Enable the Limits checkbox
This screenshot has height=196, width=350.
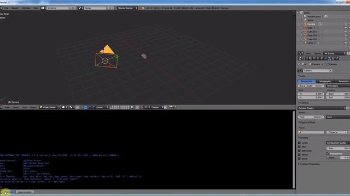[299, 143]
